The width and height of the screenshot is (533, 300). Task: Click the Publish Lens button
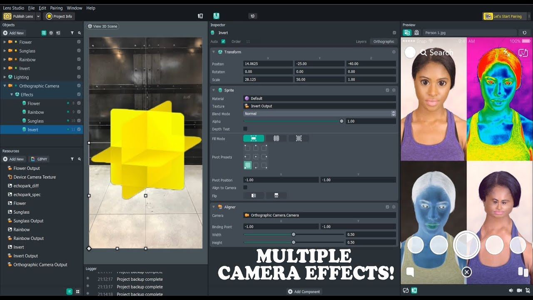pyautogui.click(x=19, y=16)
